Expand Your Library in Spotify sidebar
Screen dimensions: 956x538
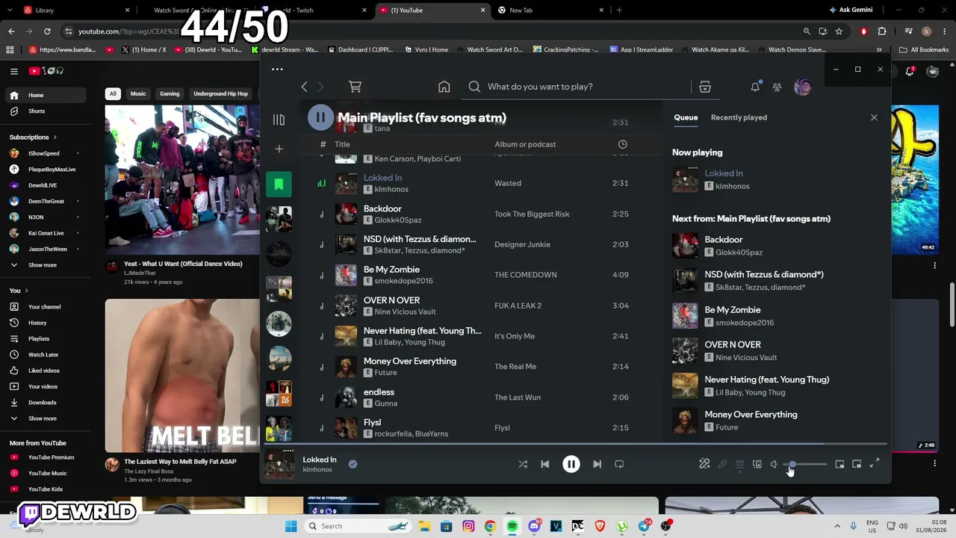coord(279,120)
